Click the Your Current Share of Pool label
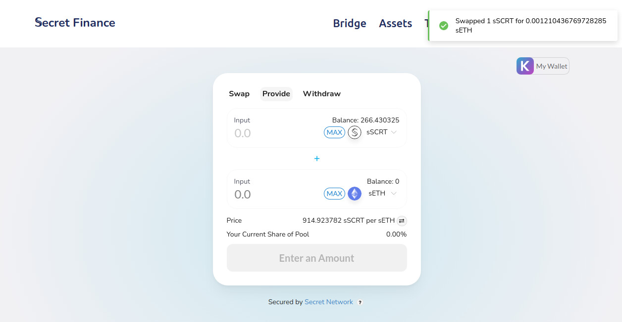Image resolution: width=622 pixels, height=322 pixels. pyautogui.click(x=268, y=234)
